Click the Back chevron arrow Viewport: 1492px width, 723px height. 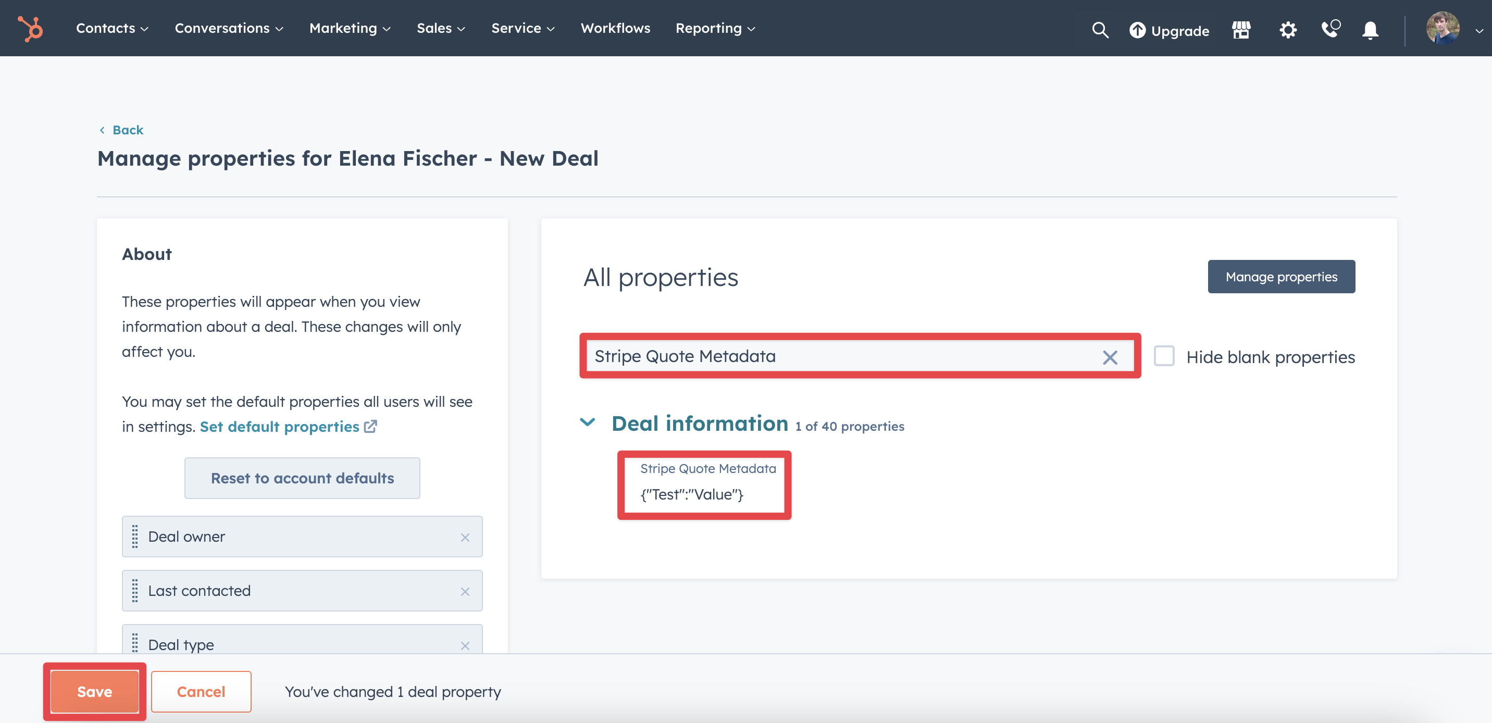[102, 130]
